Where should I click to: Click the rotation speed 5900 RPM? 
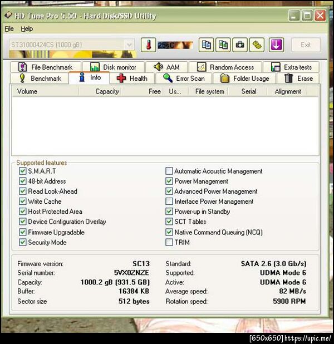pyautogui.click(x=289, y=301)
